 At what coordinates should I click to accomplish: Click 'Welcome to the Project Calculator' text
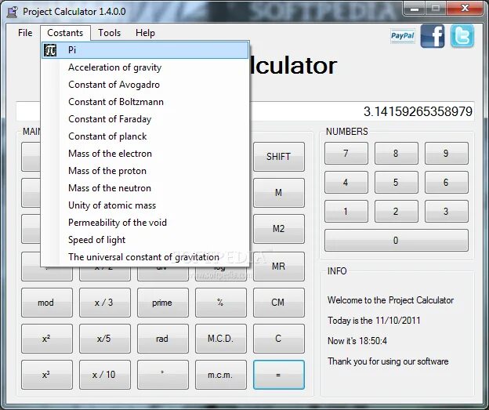pyautogui.click(x=390, y=300)
